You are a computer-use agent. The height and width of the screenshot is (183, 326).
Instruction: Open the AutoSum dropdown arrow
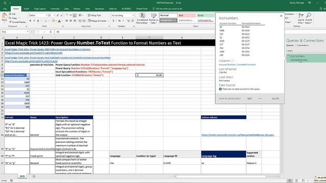(296, 14)
